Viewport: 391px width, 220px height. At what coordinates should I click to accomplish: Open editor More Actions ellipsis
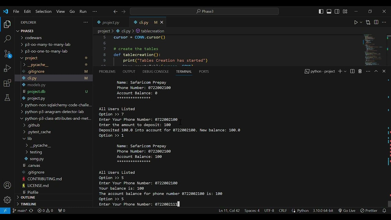coord(384,22)
